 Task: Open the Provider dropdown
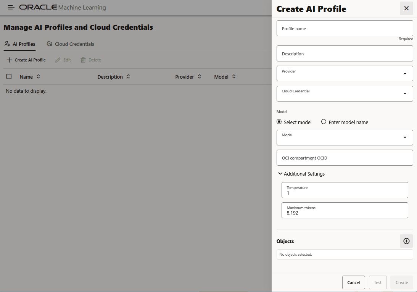tap(345, 73)
